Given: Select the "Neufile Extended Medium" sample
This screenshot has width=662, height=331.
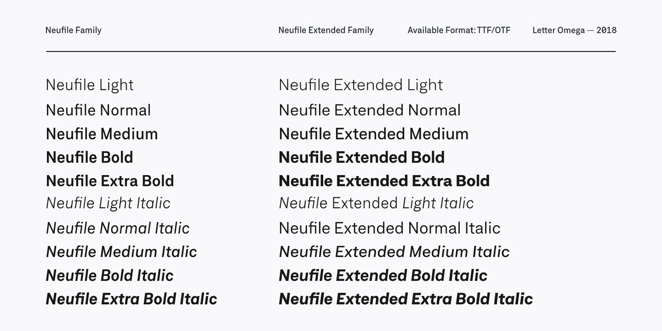Looking at the screenshot, I should tap(374, 134).
